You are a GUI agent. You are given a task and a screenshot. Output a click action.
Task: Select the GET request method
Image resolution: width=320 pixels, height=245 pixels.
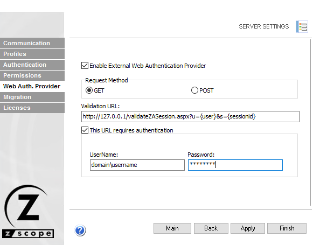(x=89, y=90)
